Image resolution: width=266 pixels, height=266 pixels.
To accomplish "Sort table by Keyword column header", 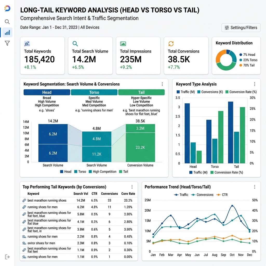I will click(x=33, y=194).
